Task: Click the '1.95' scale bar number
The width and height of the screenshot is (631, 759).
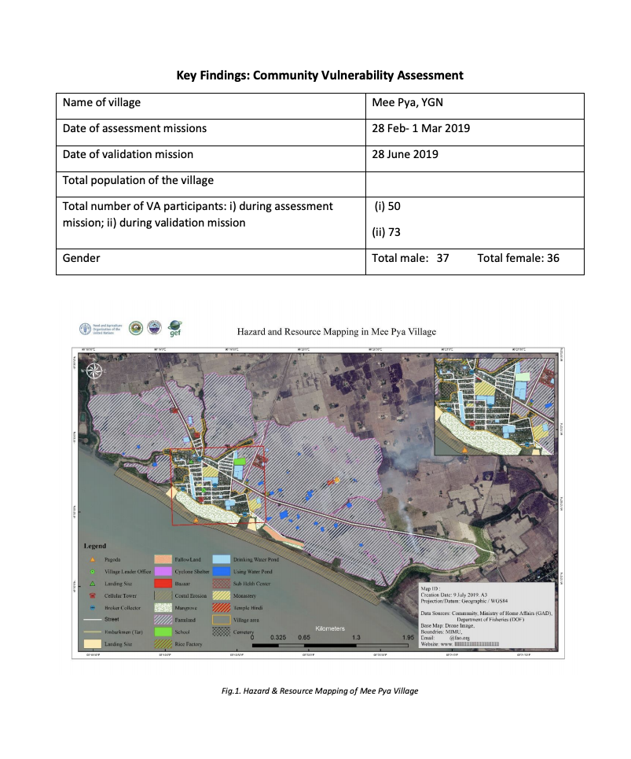Action: [x=408, y=638]
